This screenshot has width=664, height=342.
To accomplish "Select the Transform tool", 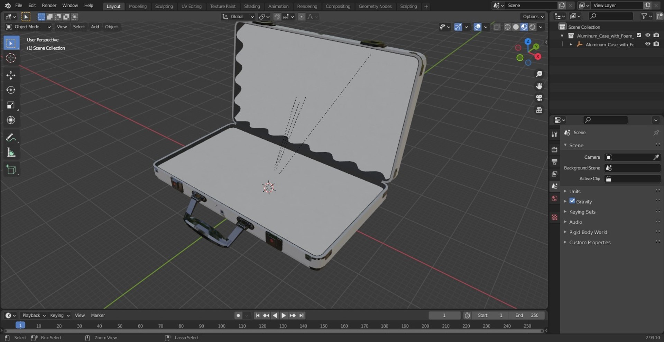I will 11,120.
